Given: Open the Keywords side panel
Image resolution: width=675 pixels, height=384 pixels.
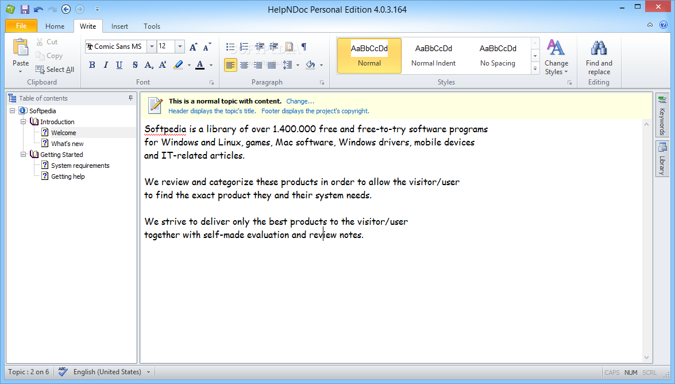Looking at the screenshot, I should 662,116.
